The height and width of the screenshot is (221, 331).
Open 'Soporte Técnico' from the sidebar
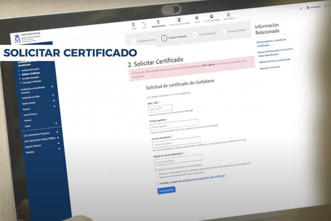pos(32,146)
